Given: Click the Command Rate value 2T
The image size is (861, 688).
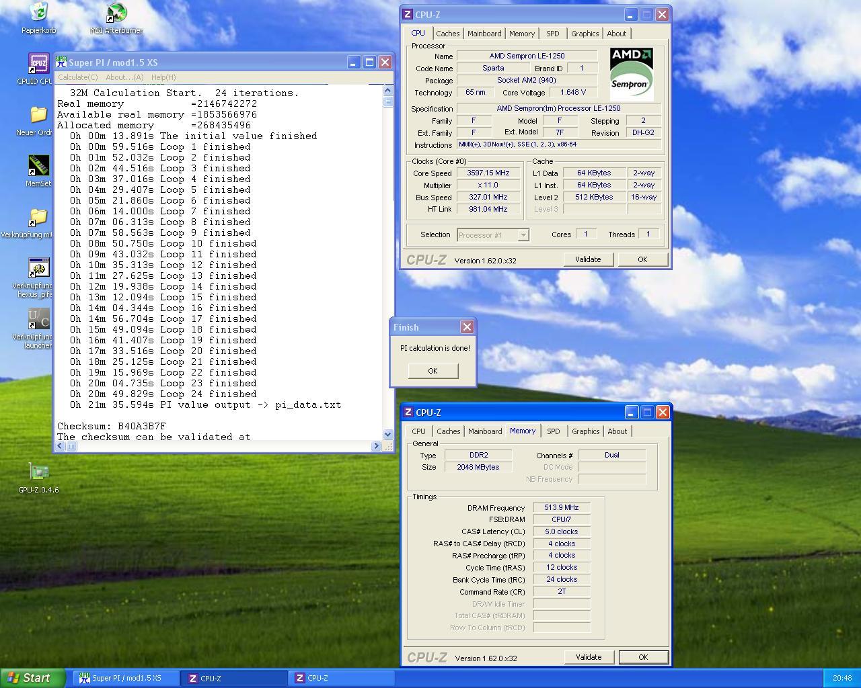Looking at the screenshot, I should tap(562, 591).
